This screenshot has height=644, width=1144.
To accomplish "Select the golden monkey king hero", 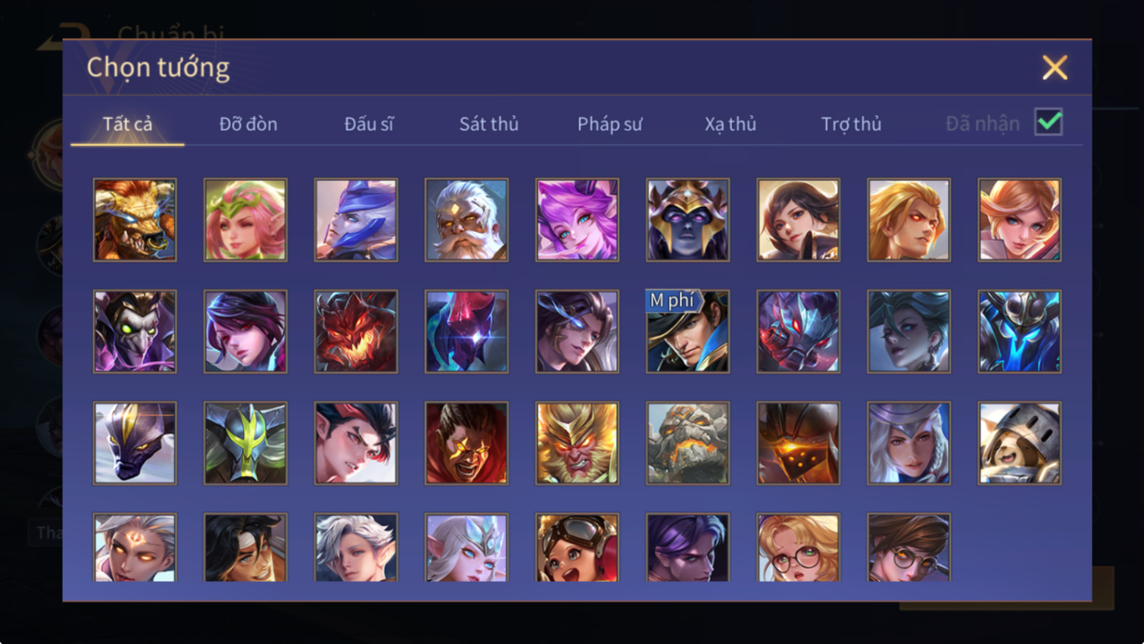I will coord(577,442).
